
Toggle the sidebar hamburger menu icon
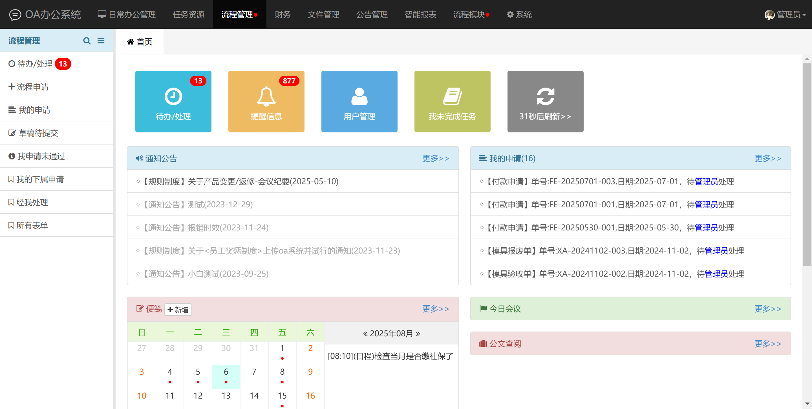point(101,41)
